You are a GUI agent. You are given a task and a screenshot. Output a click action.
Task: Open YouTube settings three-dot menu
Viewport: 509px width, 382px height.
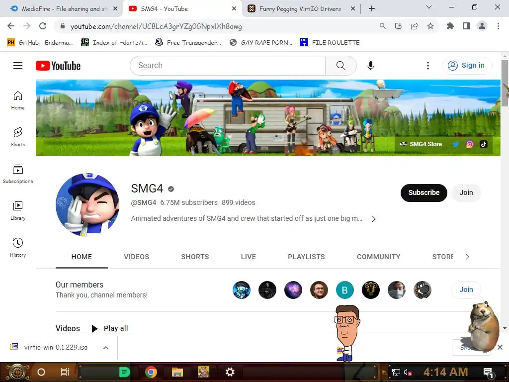click(428, 66)
